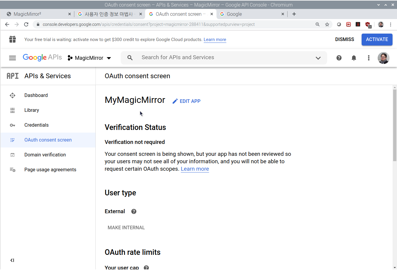Dismiss the free trial banner
Screen dimensions: 397x270
(344, 39)
